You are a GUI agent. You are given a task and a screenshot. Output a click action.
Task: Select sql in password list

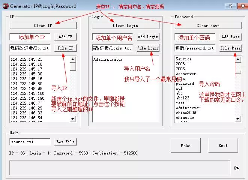click(179, 88)
